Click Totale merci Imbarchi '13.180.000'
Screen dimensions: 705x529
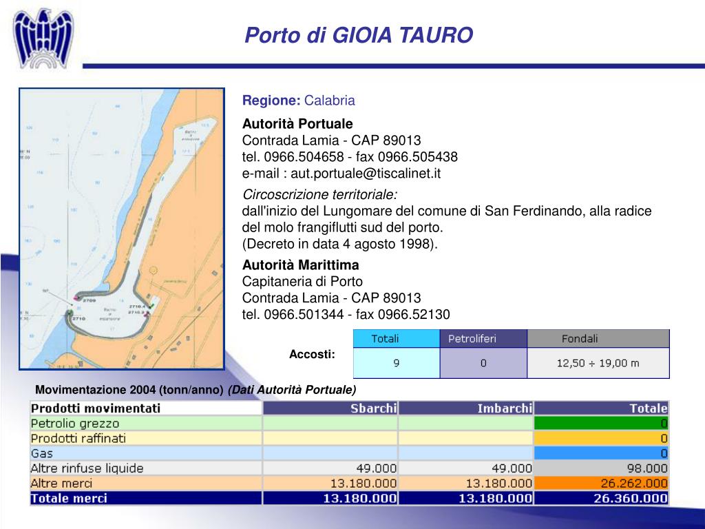click(x=466, y=499)
